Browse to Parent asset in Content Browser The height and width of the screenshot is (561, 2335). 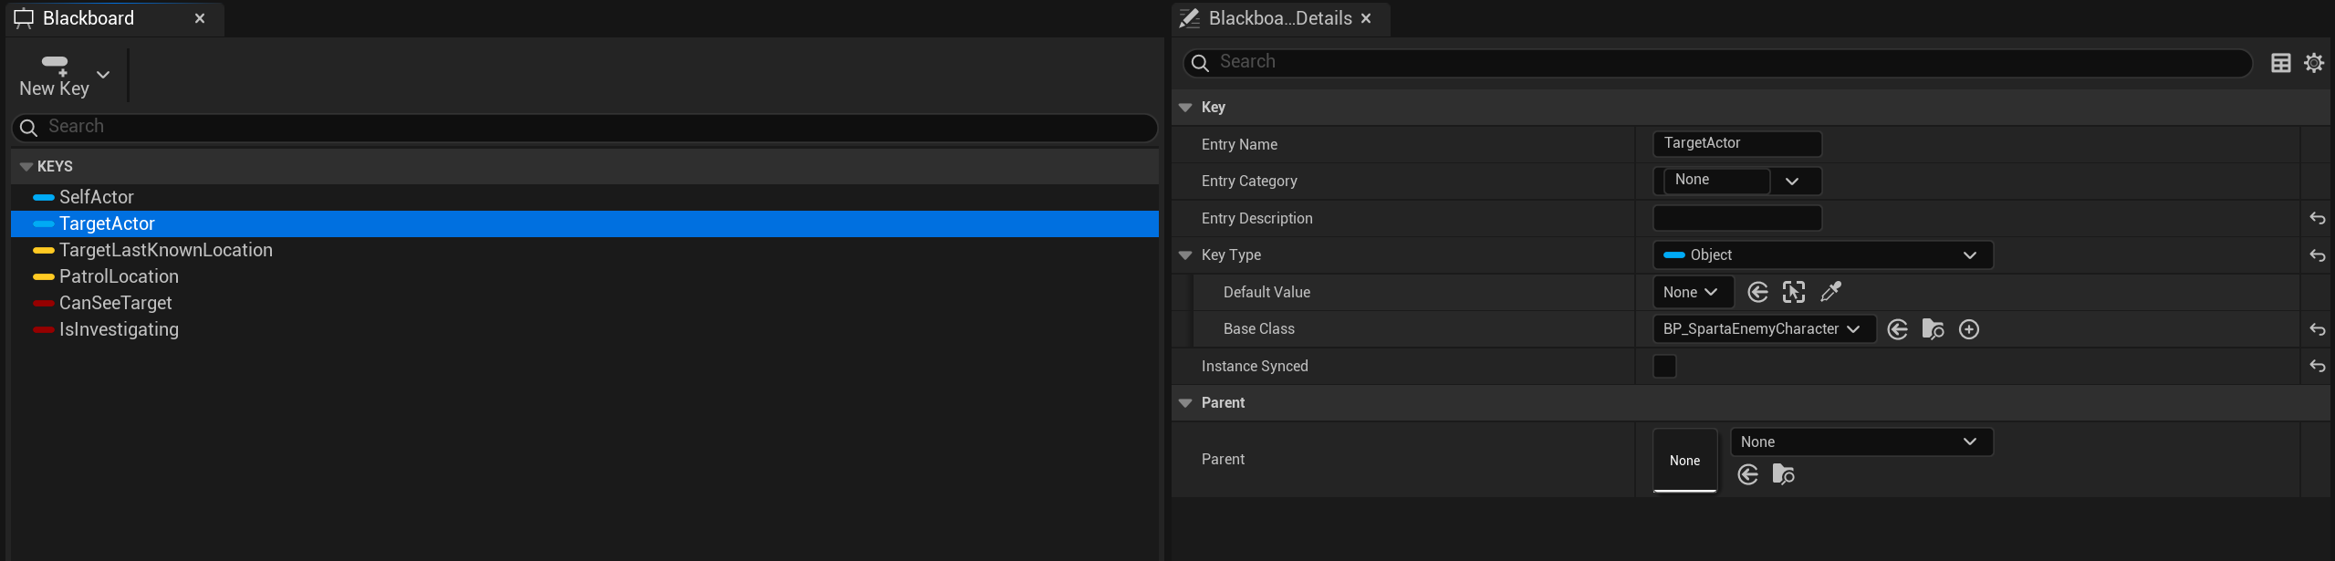[x=1783, y=474]
